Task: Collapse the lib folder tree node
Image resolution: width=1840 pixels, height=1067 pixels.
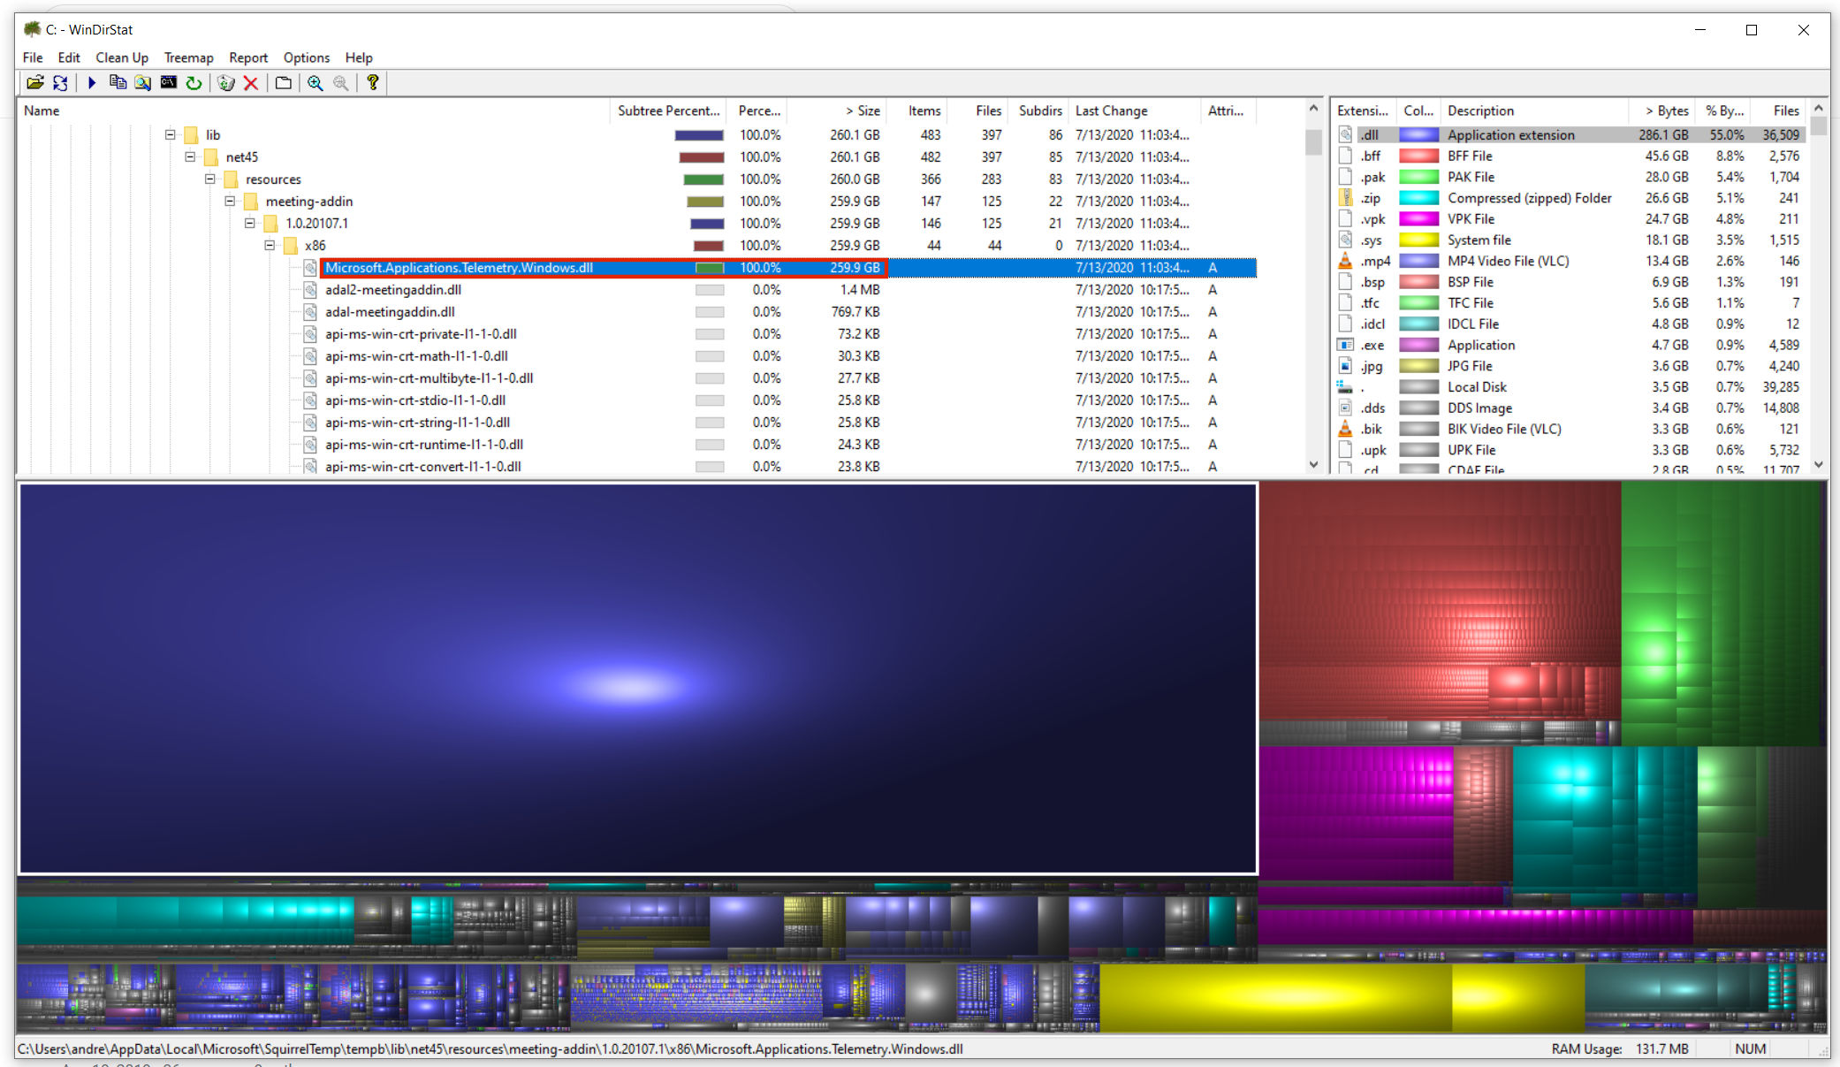Action: point(171,135)
